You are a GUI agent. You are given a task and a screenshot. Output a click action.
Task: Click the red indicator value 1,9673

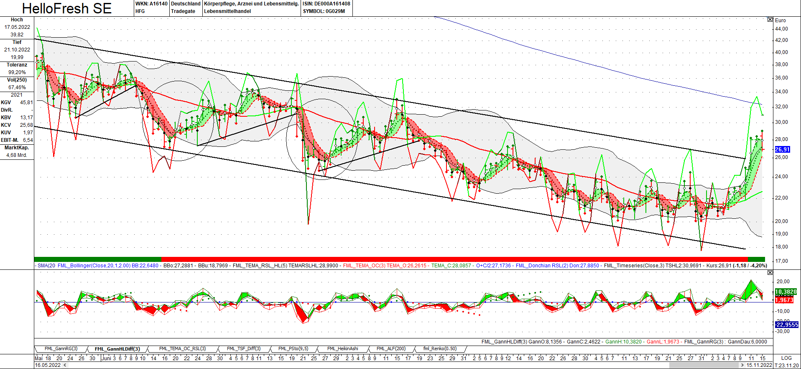click(x=784, y=300)
